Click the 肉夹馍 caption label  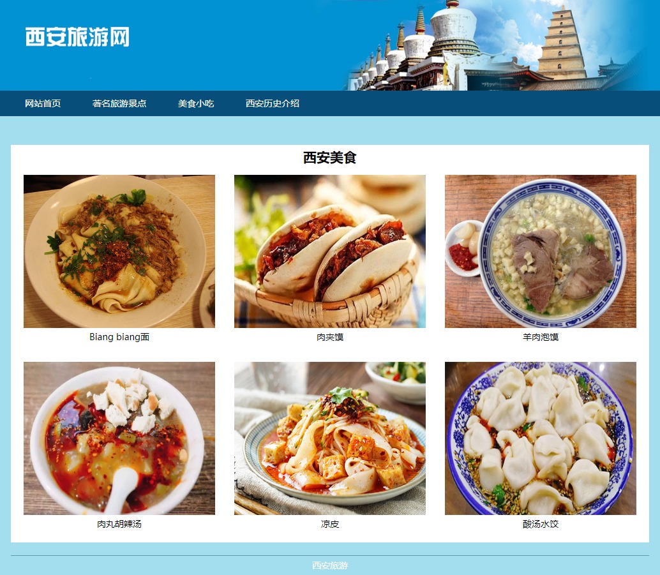330,337
